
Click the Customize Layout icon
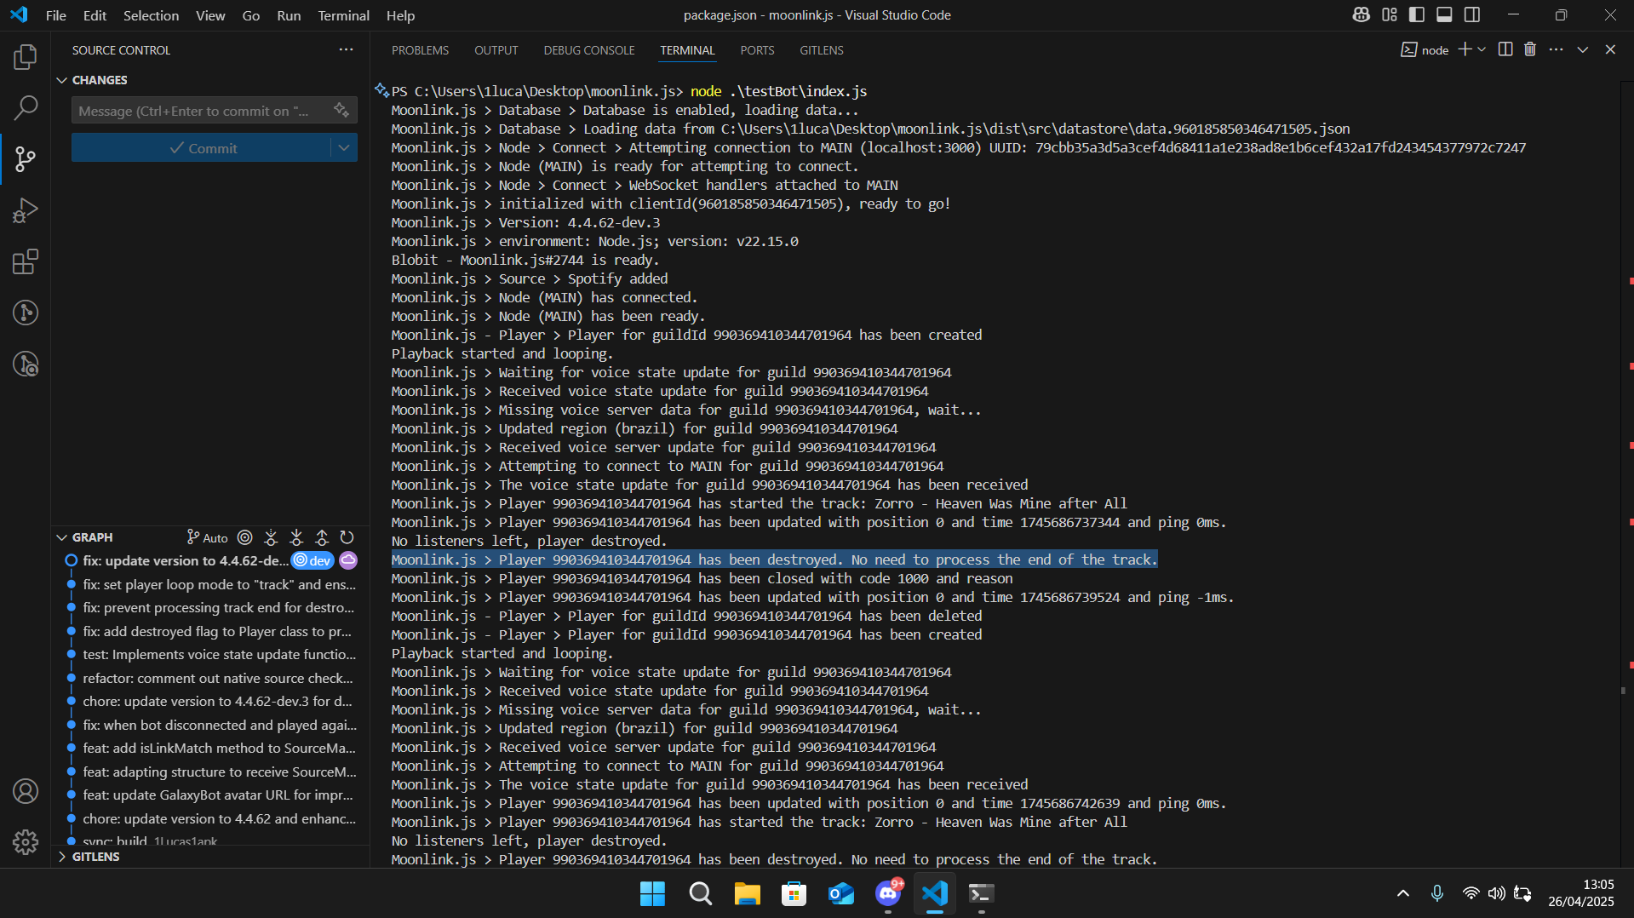(1390, 14)
